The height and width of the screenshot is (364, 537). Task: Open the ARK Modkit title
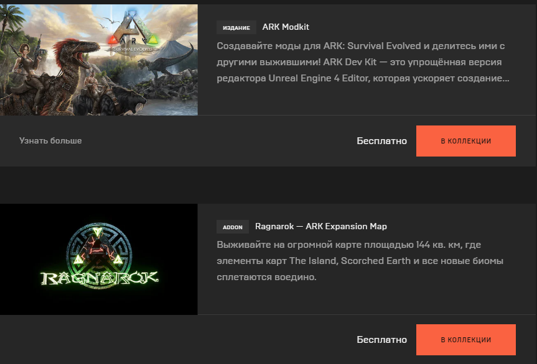(x=286, y=27)
